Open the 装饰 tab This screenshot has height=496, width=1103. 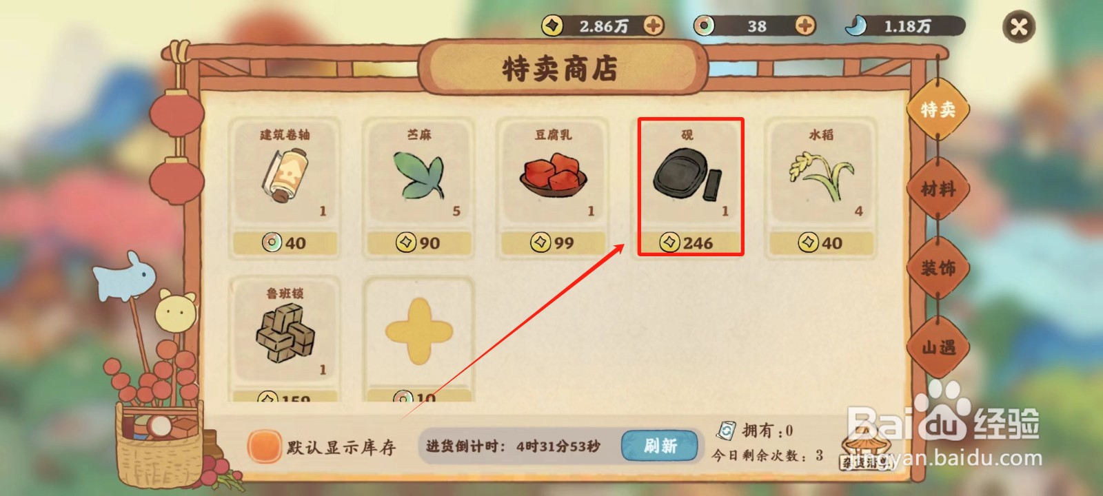[938, 268]
